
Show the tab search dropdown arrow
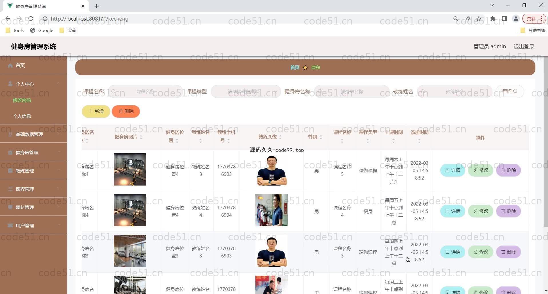(492, 5)
